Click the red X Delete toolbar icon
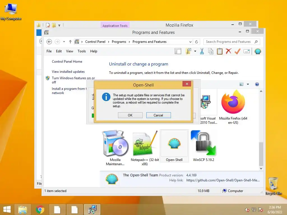 pyautogui.click(x=228, y=51)
